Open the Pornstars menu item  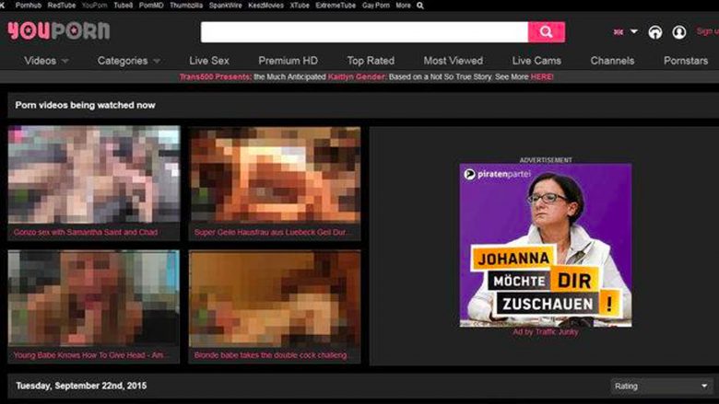(x=686, y=61)
